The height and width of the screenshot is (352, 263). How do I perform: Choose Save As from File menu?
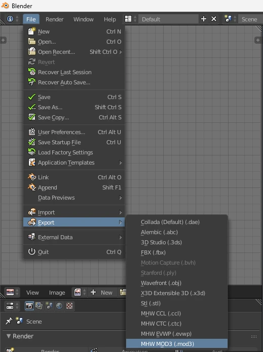pos(74,107)
